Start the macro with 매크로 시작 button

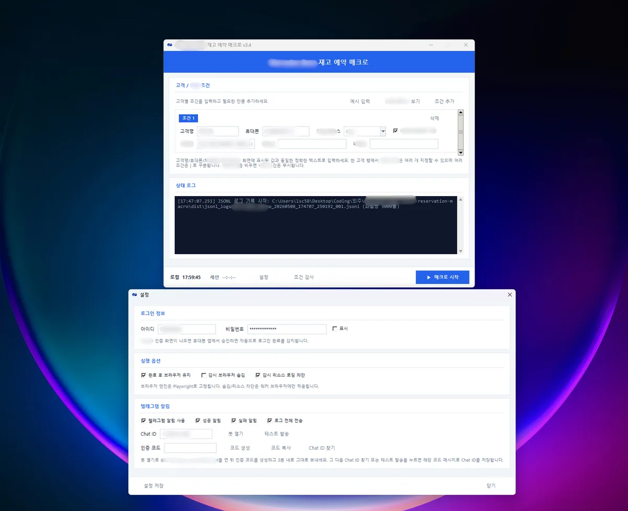click(442, 277)
